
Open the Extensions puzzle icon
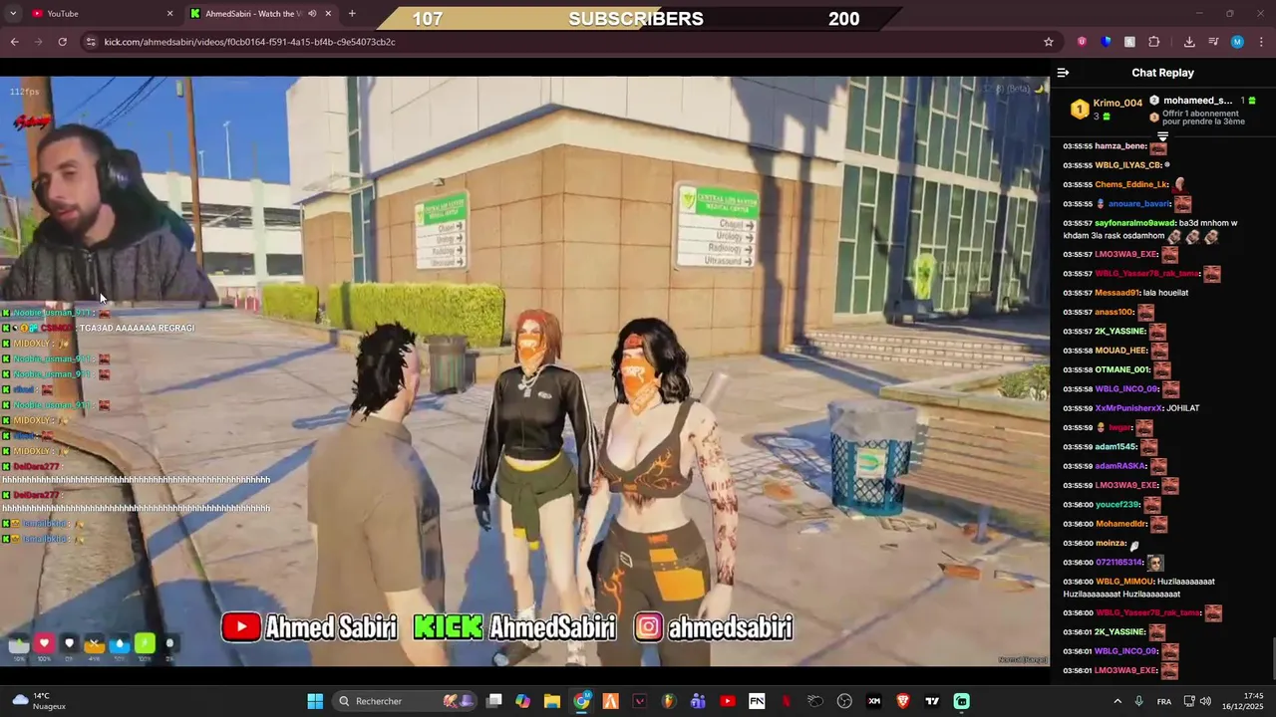tap(1154, 42)
